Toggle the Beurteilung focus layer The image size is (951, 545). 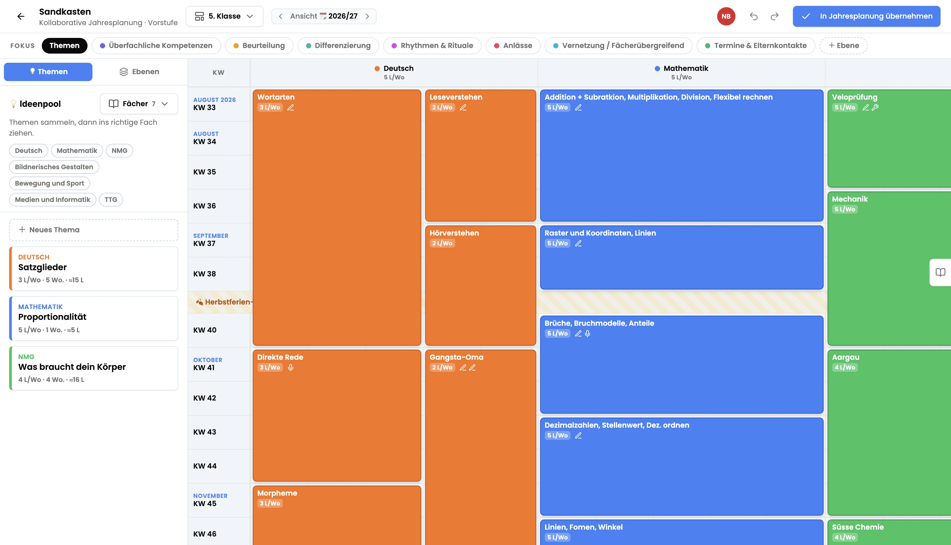(259, 46)
